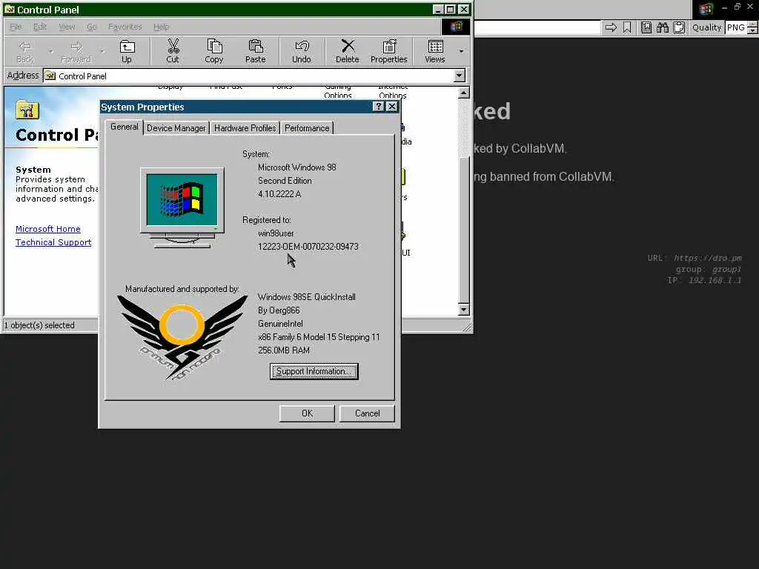Click the PNG quality input field
Viewport: 759px width, 569px height.
[x=736, y=27]
